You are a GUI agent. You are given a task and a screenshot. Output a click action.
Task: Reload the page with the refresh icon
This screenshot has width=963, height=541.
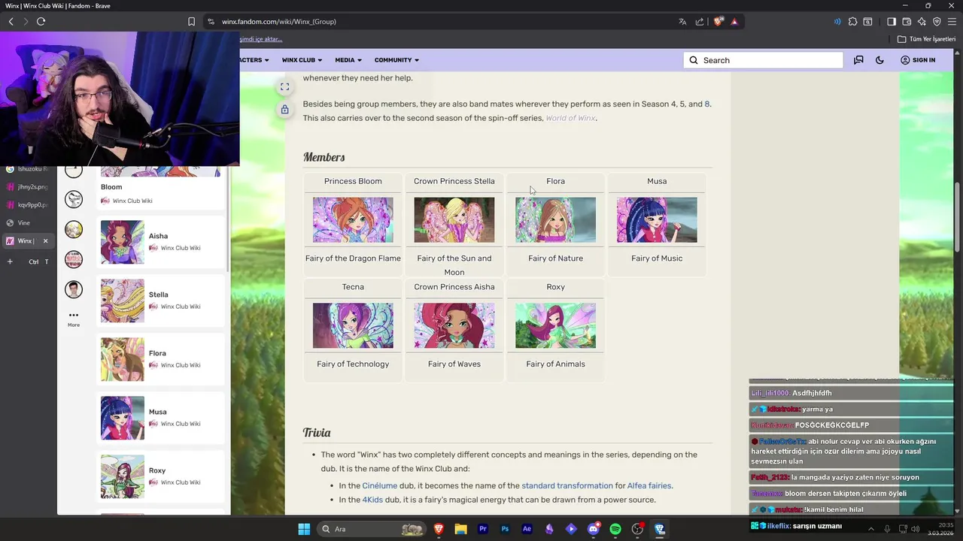(41, 22)
